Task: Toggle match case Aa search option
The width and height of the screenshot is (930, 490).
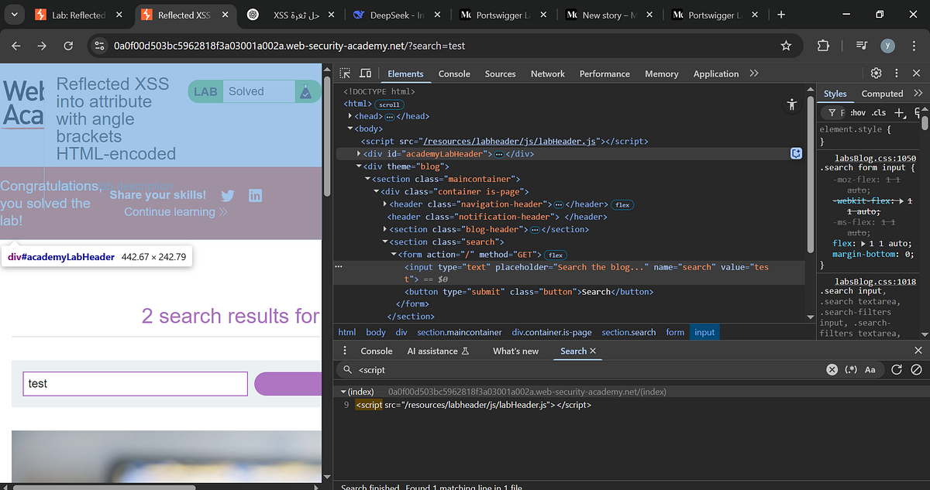Action: pyautogui.click(x=870, y=370)
